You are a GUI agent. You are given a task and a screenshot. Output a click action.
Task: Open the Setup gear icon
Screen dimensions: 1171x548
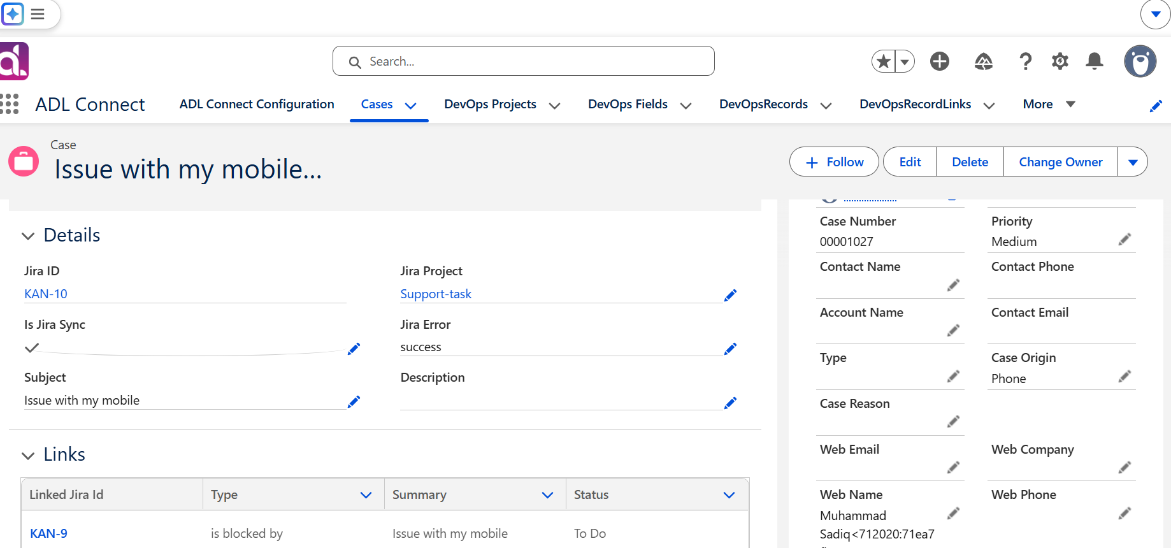click(x=1060, y=61)
